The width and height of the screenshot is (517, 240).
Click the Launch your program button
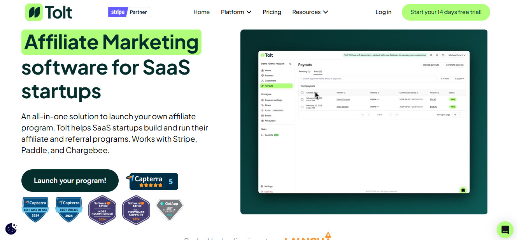click(x=70, y=181)
